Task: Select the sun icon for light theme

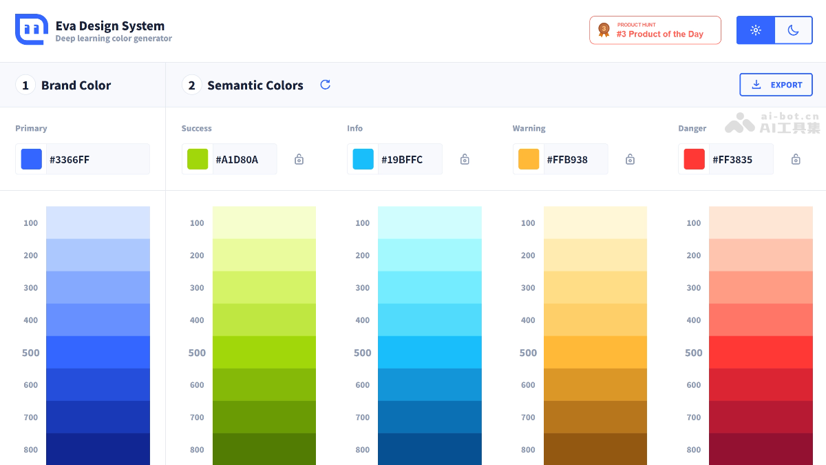Action: (x=755, y=30)
